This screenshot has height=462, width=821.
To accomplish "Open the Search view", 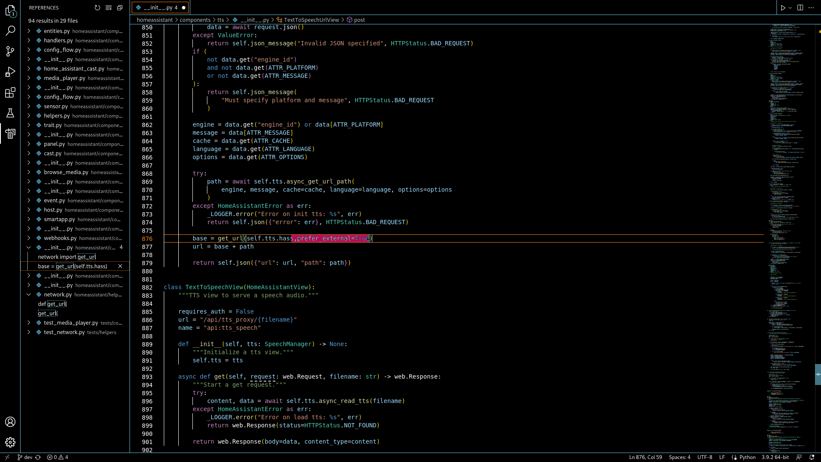I will tap(10, 30).
